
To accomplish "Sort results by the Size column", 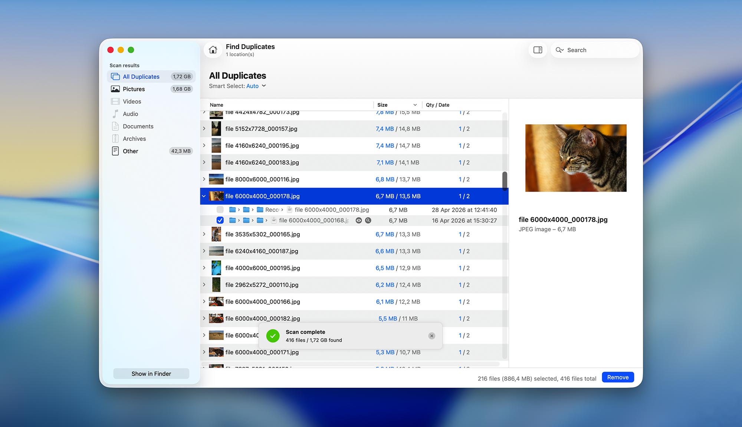I will pos(381,105).
